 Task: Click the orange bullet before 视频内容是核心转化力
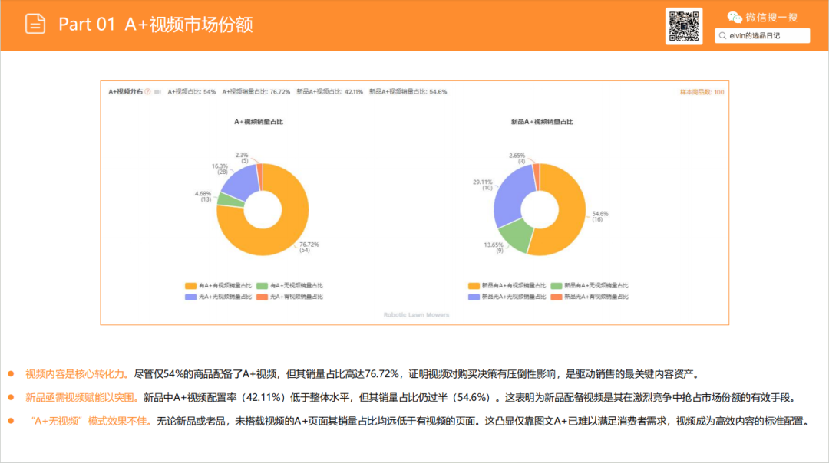point(11,375)
